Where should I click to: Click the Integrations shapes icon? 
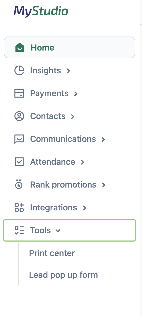pyautogui.click(x=19, y=207)
